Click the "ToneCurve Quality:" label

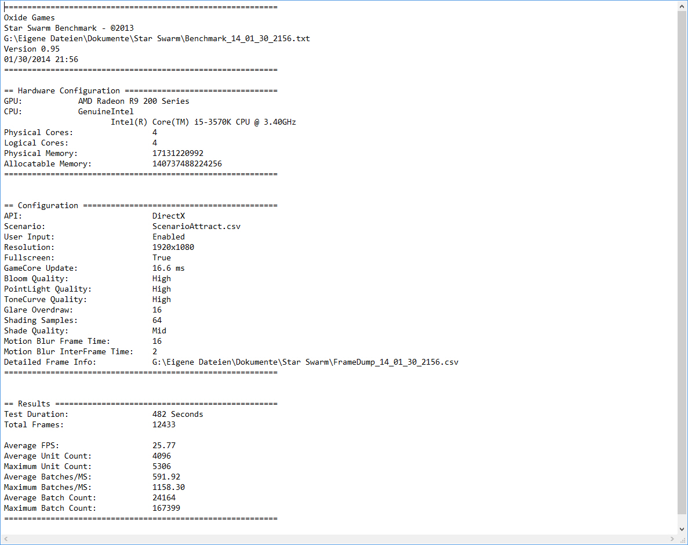[x=46, y=300]
